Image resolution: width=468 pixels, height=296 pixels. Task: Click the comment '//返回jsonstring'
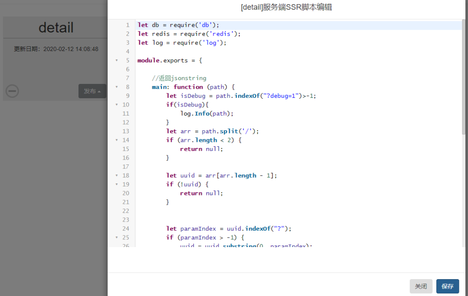click(x=179, y=78)
